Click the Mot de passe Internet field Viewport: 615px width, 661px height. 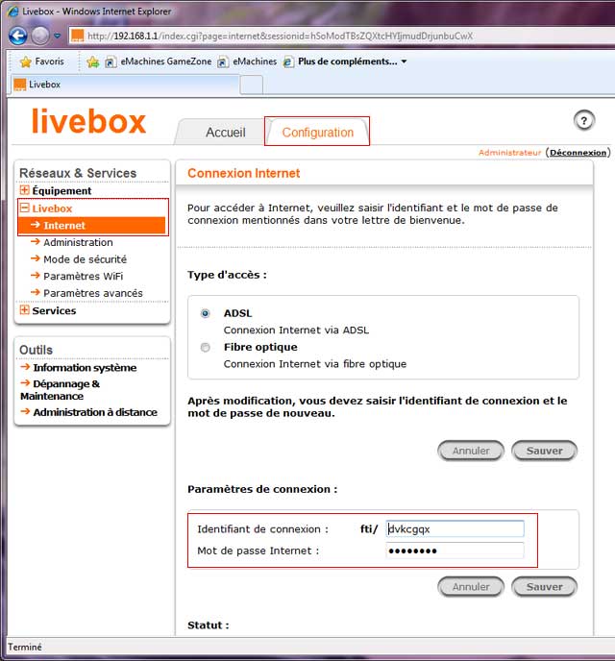[x=455, y=551]
